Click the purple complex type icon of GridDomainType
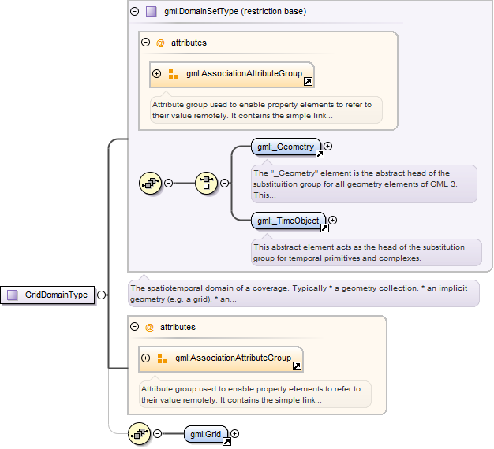 (x=13, y=295)
